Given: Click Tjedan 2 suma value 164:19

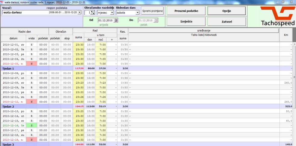Looking at the screenshot, I should (x=79, y=106).
